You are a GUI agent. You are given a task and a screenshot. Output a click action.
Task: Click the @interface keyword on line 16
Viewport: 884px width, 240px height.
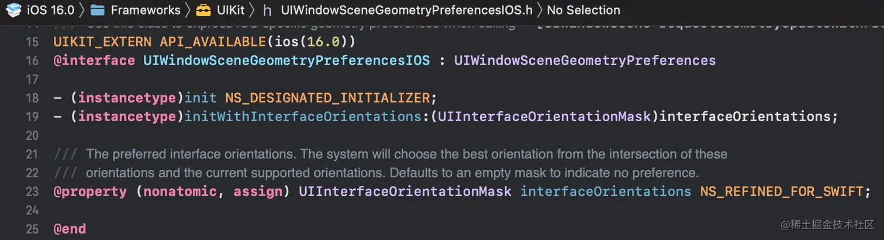94,61
